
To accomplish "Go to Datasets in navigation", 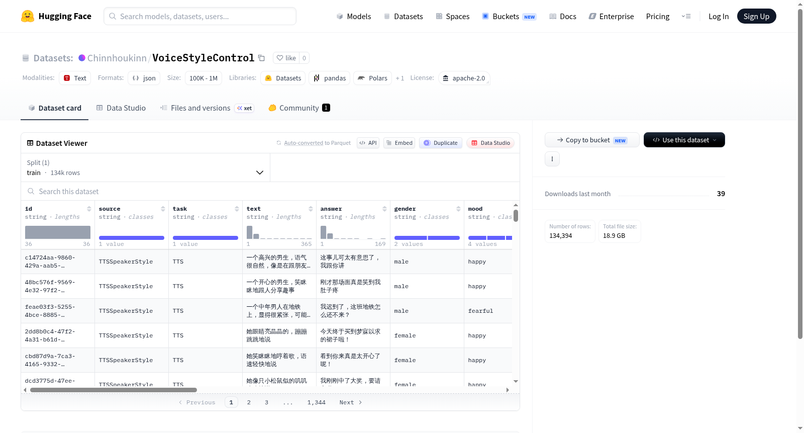I will (403, 17).
